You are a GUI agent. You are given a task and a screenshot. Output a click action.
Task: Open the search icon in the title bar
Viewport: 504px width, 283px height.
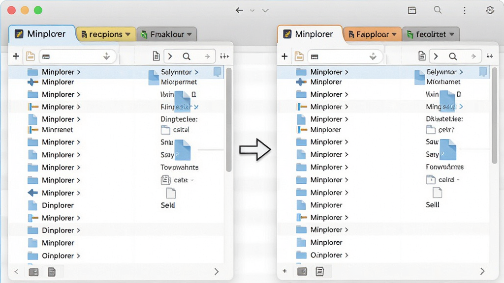point(438,10)
